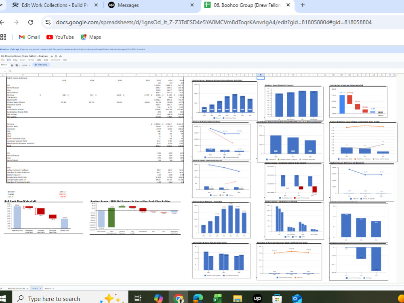Open the Format menu
Image resolution: width=404 pixels, height=303 pixels.
(31, 60)
